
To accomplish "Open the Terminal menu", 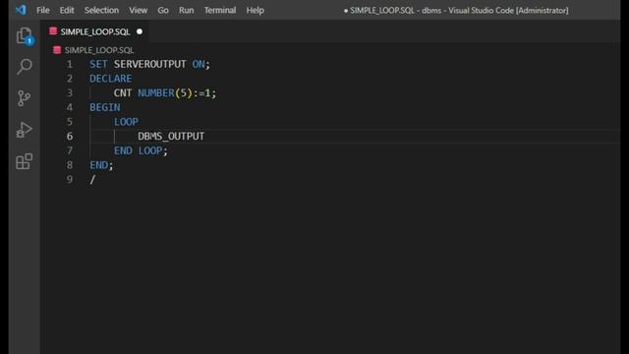I will tap(220, 10).
